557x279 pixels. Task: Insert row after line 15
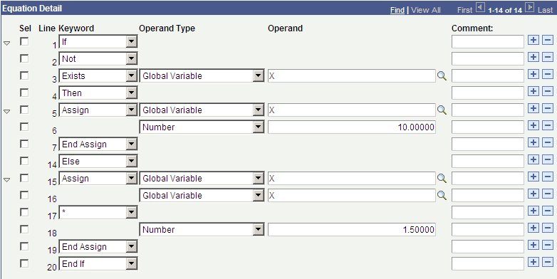click(x=533, y=177)
